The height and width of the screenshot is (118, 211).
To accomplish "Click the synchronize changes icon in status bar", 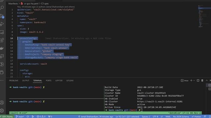I will pyautogui.click(x=28, y=117).
